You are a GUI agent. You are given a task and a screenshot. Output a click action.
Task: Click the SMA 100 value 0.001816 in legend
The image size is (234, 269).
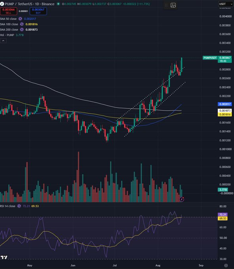click(x=32, y=24)
